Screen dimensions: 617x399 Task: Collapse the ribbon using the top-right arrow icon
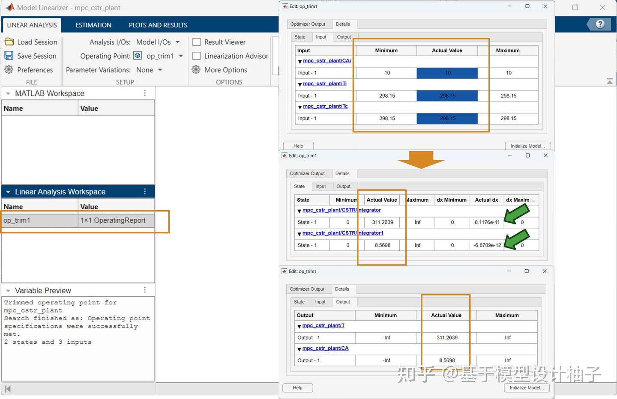point(610,80)
